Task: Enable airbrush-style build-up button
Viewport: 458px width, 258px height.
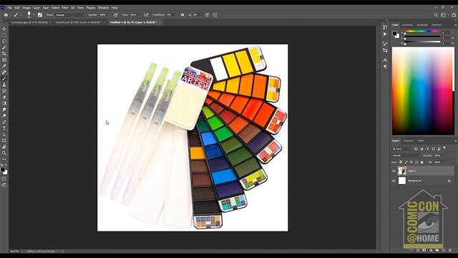Action: click(146, 15)
